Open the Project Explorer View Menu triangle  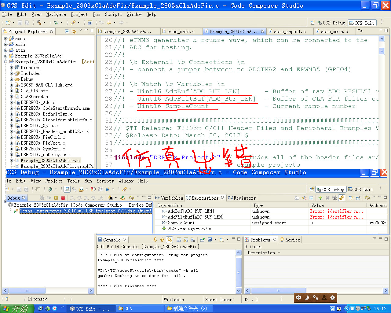[x=80, y=30]
